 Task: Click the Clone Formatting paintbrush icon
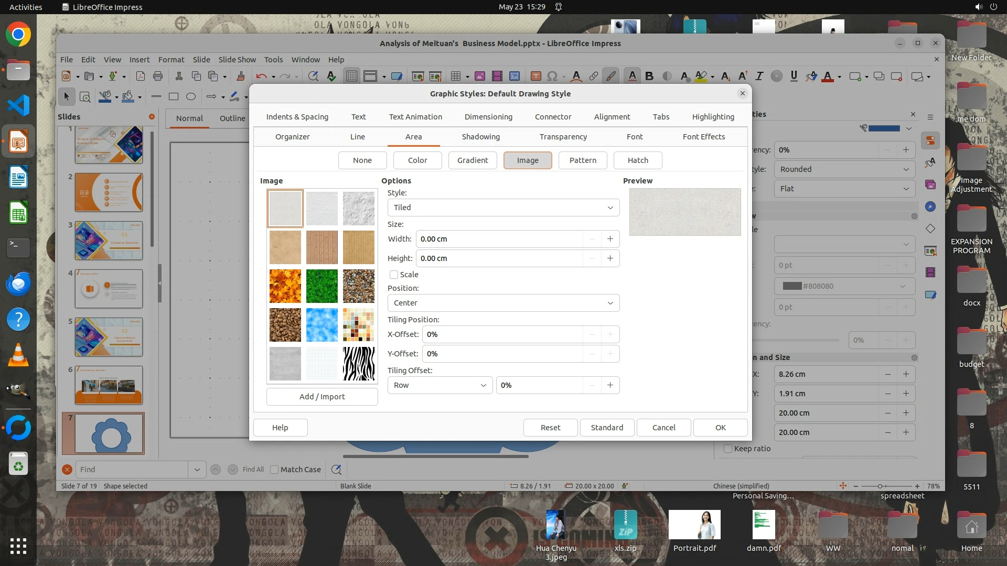(241, 77)
